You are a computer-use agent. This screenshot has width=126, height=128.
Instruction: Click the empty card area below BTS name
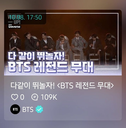click(63, 117)
